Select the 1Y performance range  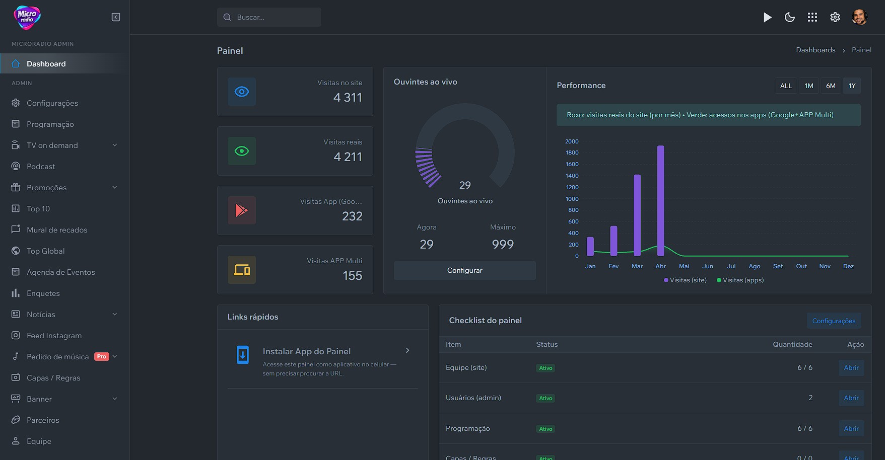[x=852, y=86]
